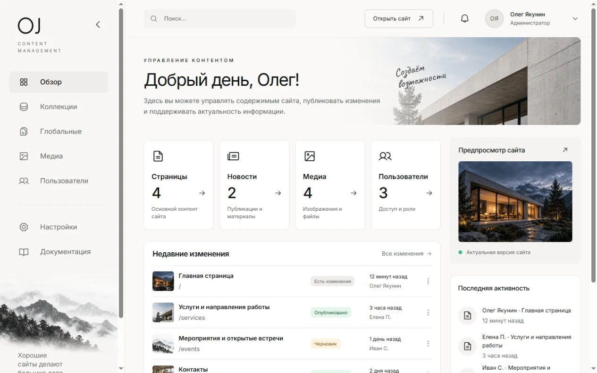
Task: Click the Открыть сайт button
Action: pos(399,19)
